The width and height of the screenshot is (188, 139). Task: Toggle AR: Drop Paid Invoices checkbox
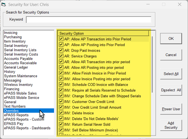(61, 50)
